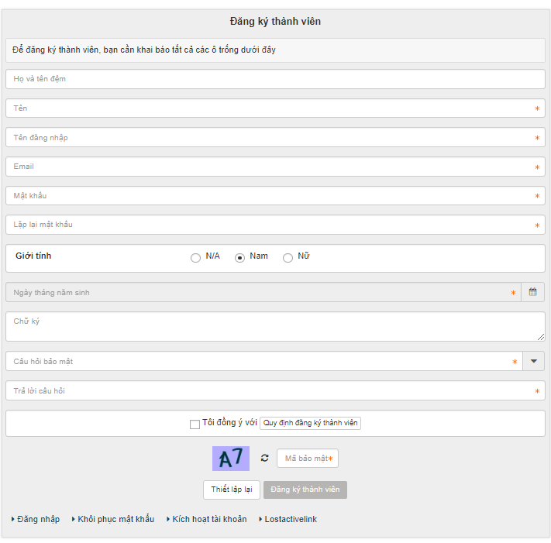Viewport: 551px width, 543px height.
Task: Follow the Kích hoạt tài khoản link
Action: pyautogui.click(x=209, y=519)
